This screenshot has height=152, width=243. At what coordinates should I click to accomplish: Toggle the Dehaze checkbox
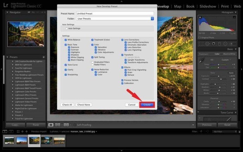(125, 75)
